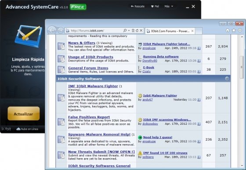Click the forums.iobit.com address bar

[94, 31]
